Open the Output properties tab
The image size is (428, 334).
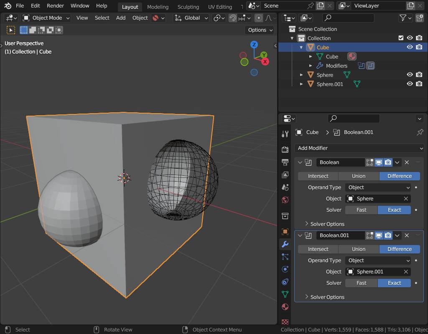285,162
